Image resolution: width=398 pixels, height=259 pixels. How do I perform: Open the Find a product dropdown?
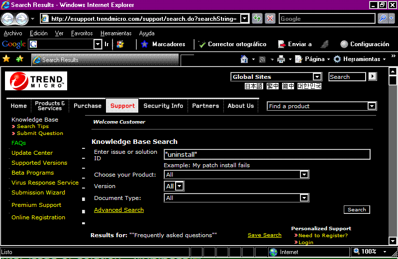click(x=372, y=106)
